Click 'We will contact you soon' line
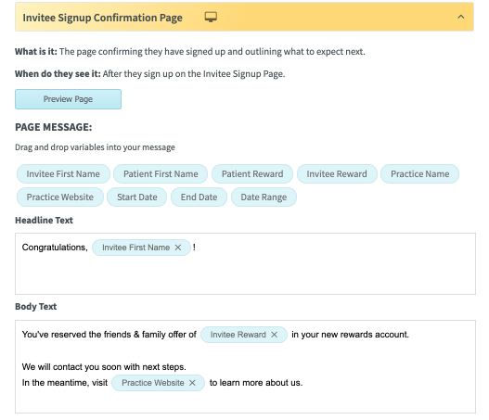The image size is (489, 420). tap(104, 367)
